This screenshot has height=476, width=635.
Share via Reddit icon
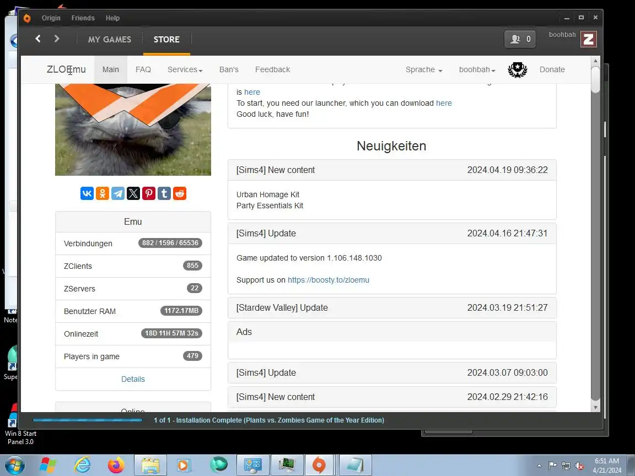(179, 193)
